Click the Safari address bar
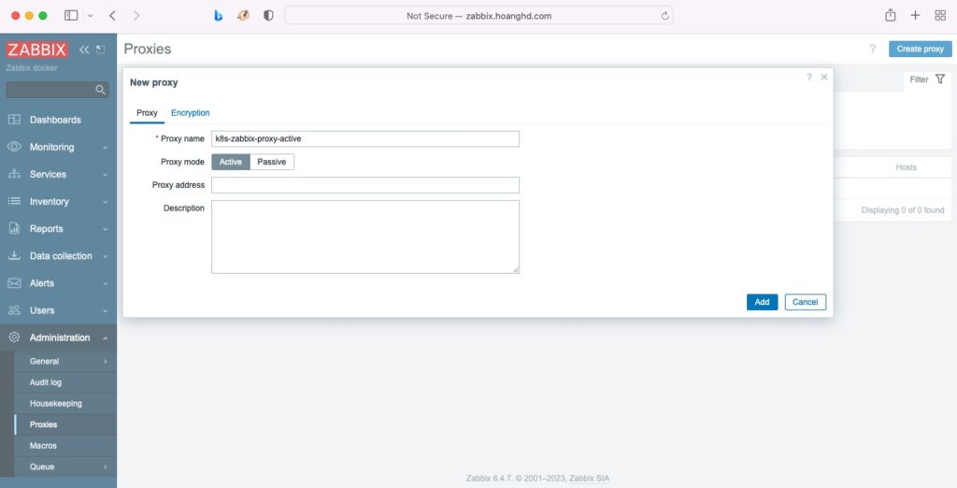Viewport: 957px width, 488px height. tap(479, 16)
